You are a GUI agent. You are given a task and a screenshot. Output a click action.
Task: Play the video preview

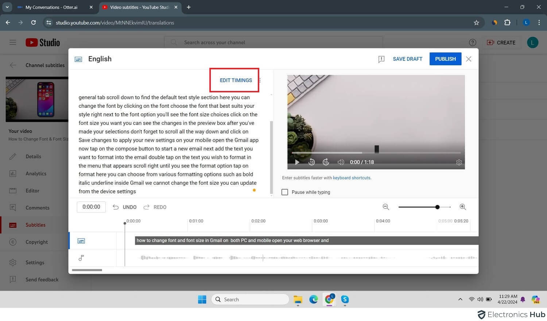click(297, 162)
